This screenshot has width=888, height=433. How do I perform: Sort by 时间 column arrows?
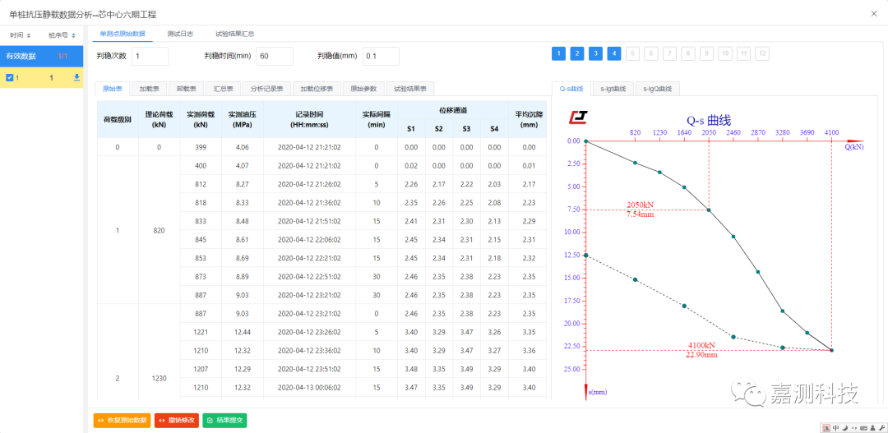(x=29, y=35)
